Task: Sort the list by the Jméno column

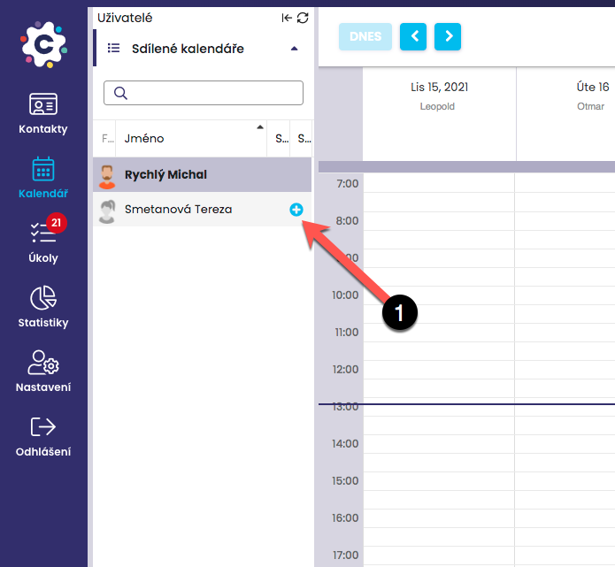Action: tap(191, 138)
